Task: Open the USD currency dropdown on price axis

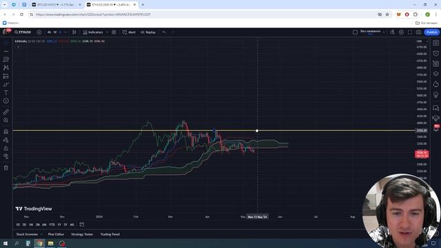Action: pyautogui.click(x=422, y=41)
